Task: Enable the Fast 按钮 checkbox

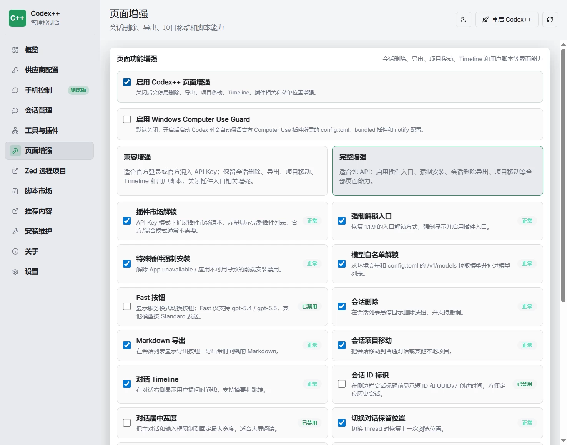Action: coord(127,306)
